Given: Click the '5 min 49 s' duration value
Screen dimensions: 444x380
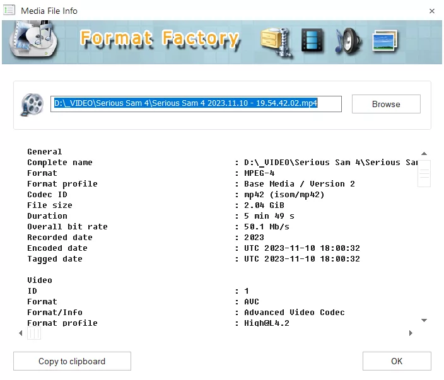Looking at the screenshot, I should pyautogui.click(x=269, y=216).
